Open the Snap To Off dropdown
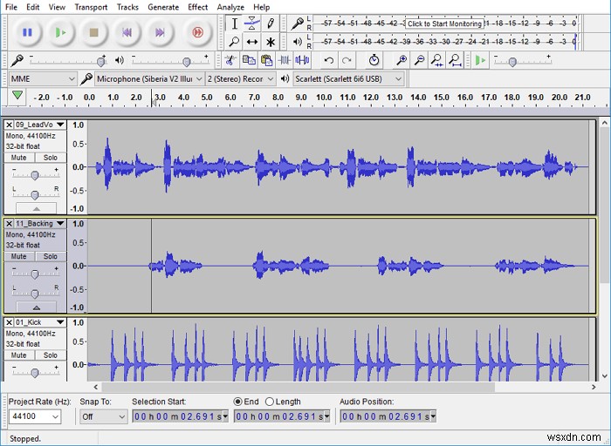 click(103, 417)
